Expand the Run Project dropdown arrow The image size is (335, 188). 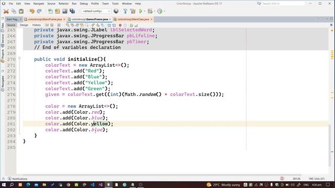(144, 11)
